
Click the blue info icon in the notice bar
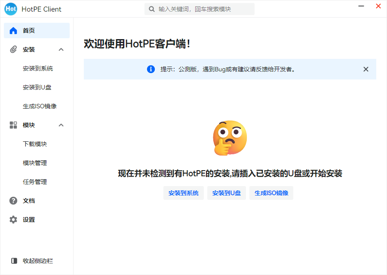151,69
